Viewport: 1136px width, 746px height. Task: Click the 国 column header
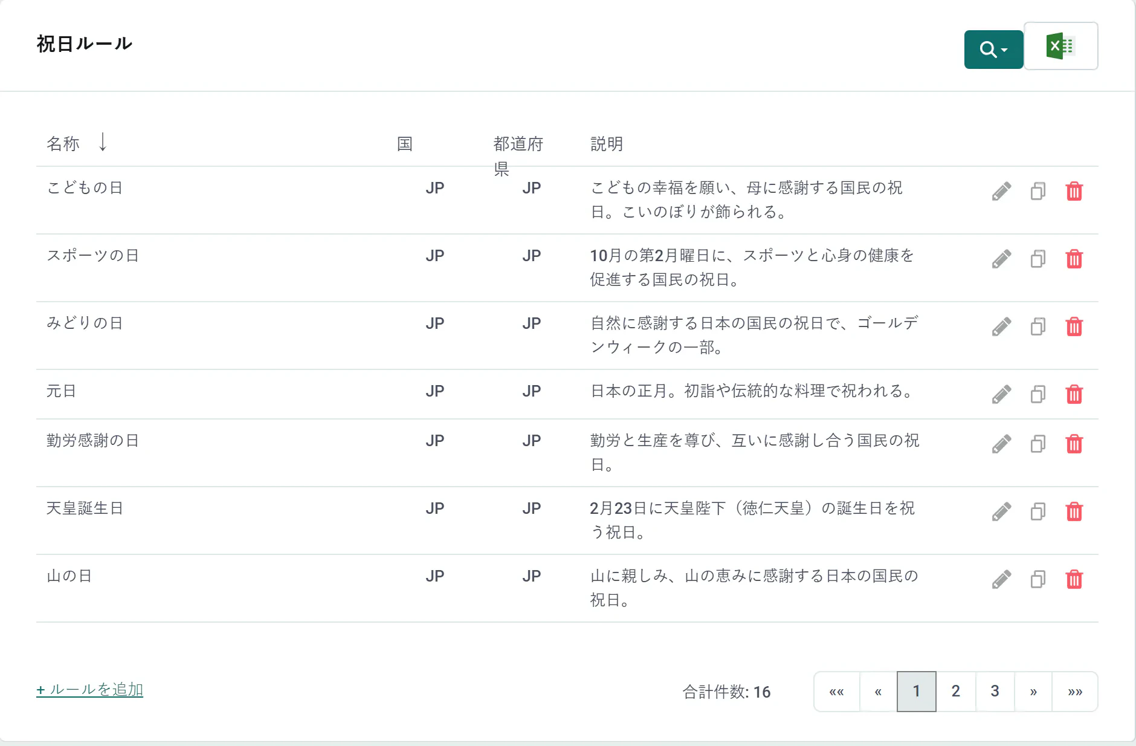[x=405, y=144]
